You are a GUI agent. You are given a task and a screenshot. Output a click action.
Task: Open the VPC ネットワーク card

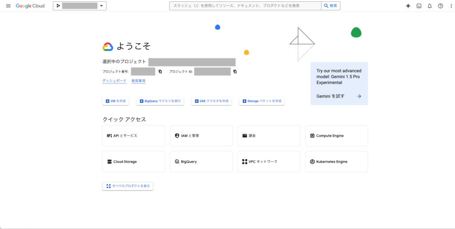(269, 162)
